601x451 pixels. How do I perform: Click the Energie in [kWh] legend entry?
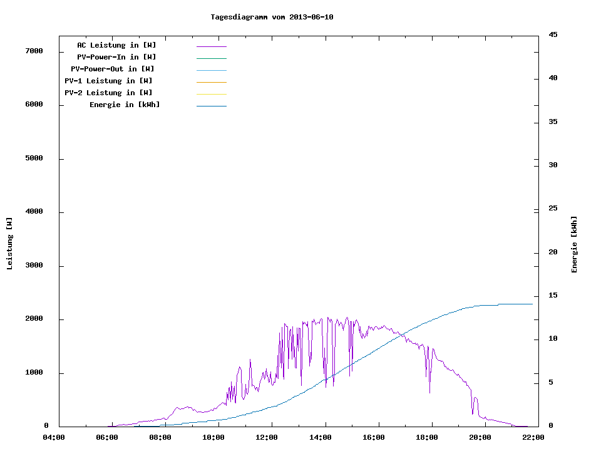[125, 105]
